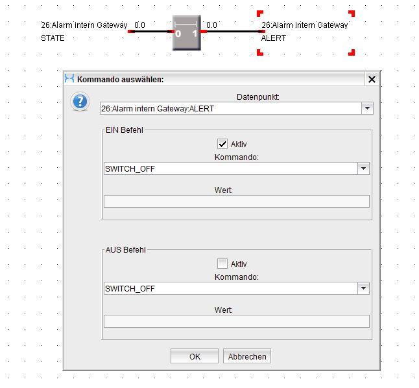
Task: Click the red input connector of the logic block
Action: coord(170,31)
